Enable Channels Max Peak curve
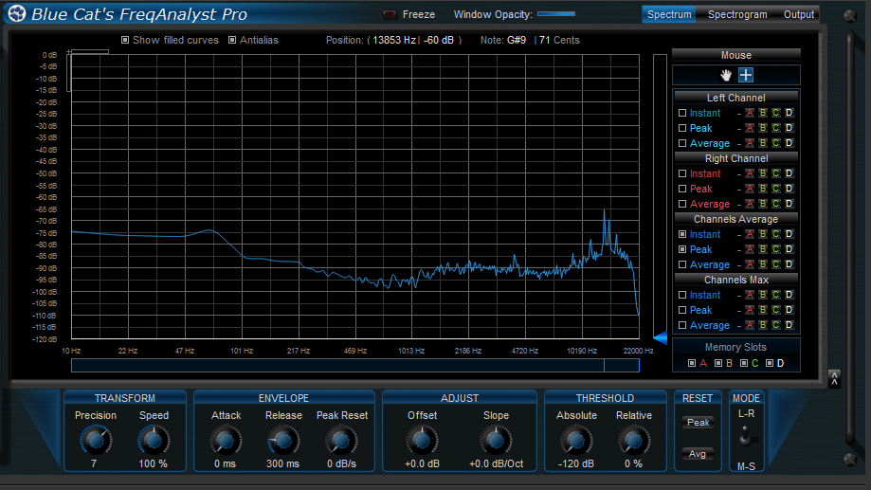This screenshot has width=871, height=490. point(682,310)
